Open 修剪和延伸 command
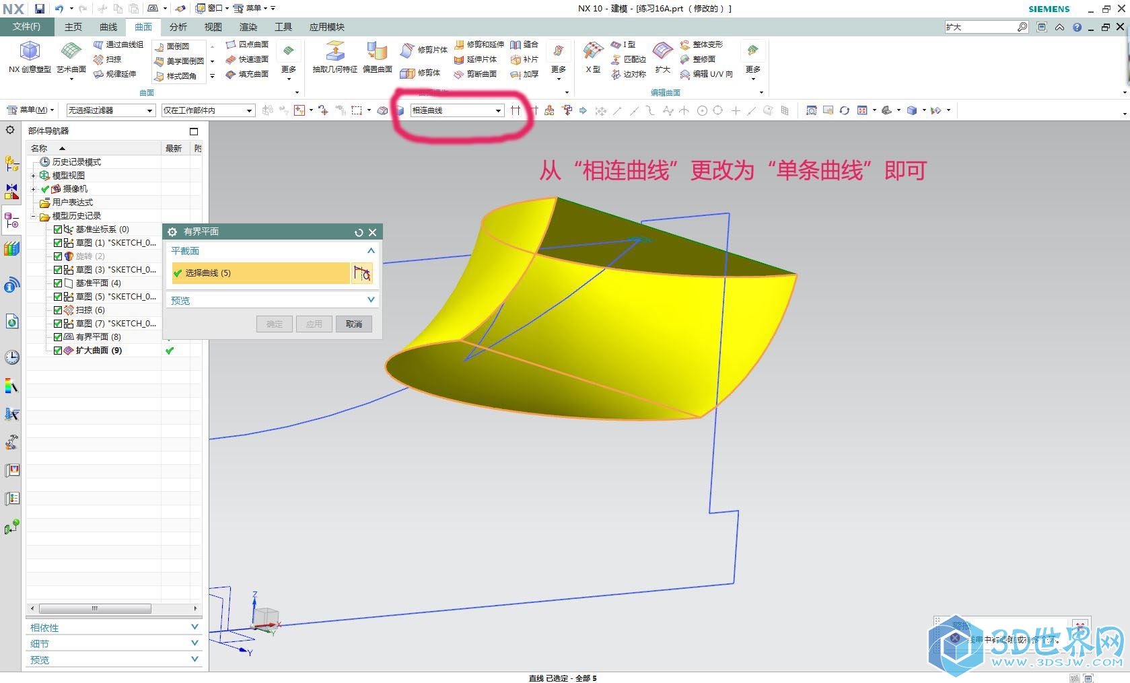Viewport: 1130px width, 683px height. point(479,44)
